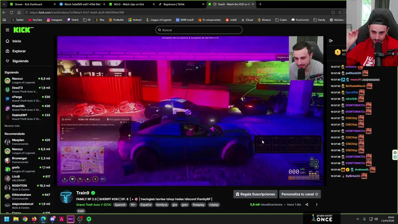Image resolution: width=398 pixels, height=224 pixels.
Task: Open the Family bookmarks folder
Action: (x=319, y=20)
